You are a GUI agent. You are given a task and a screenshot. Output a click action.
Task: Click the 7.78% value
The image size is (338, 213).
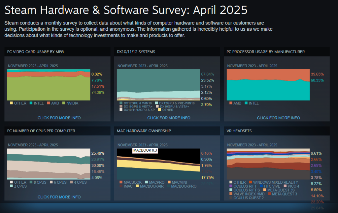pos(97,80)
